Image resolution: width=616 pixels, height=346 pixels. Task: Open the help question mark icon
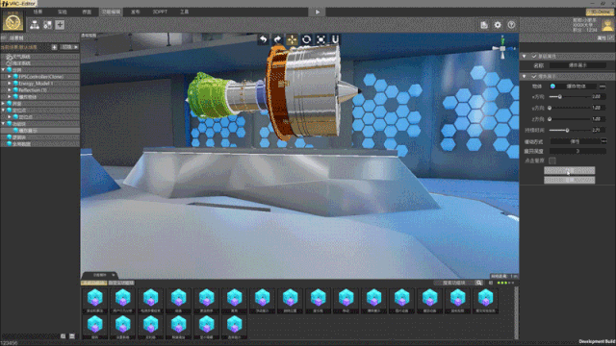click(x=511, y=25)
